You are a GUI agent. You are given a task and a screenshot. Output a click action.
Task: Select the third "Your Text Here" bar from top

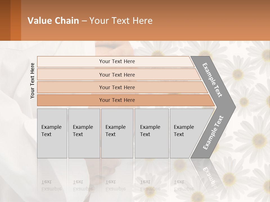(117, 87)
